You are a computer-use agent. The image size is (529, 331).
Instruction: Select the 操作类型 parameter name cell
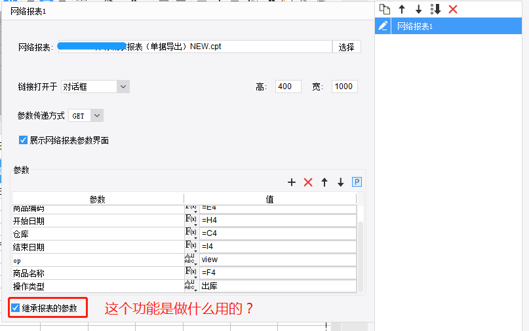[x=98, y=286]
